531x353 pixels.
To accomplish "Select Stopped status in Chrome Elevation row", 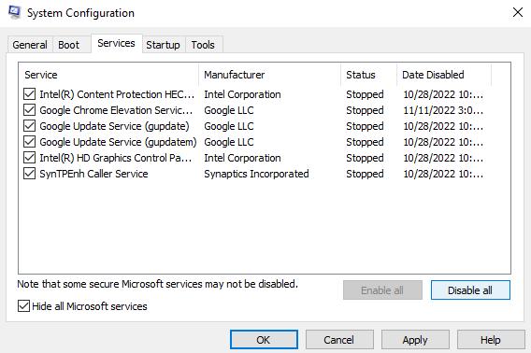I will pos(365,110).
